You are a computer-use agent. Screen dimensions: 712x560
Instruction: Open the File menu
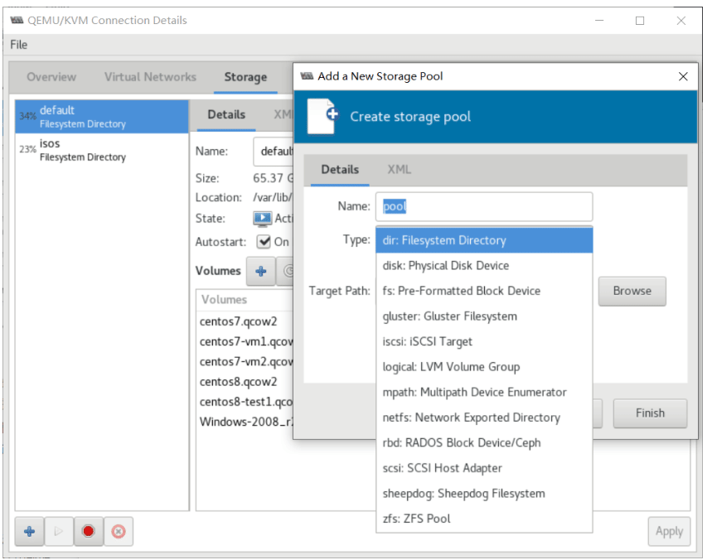coord(19,45)
